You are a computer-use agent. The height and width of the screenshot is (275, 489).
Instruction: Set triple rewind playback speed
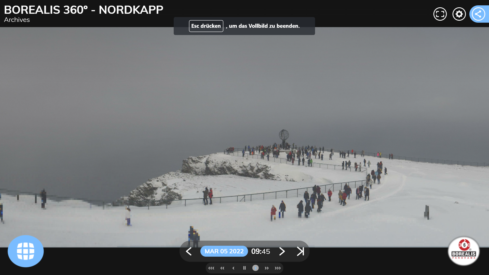(211, 268)
